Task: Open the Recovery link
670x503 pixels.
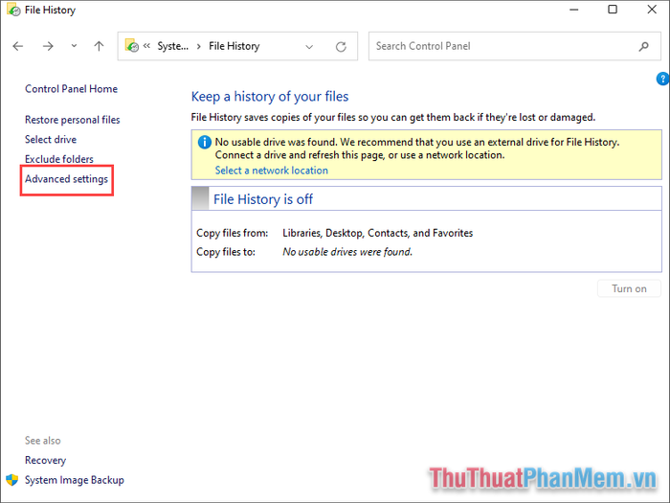Action: pos(45,460)
